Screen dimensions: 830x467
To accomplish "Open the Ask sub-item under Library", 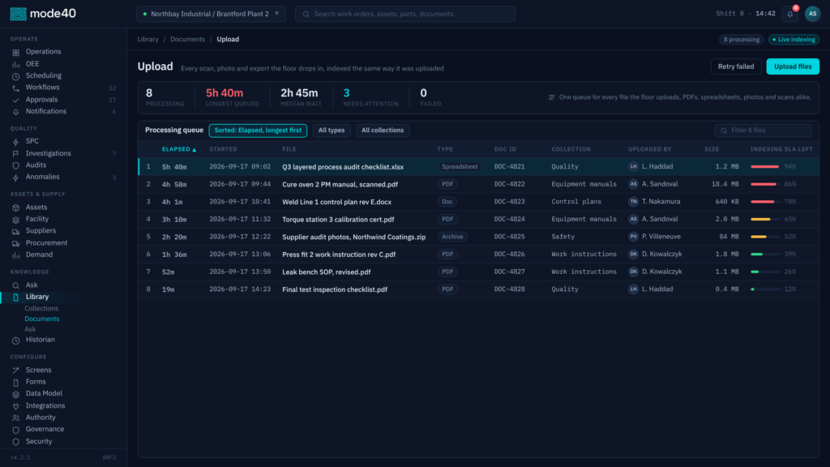I will [x=30, y=329].
